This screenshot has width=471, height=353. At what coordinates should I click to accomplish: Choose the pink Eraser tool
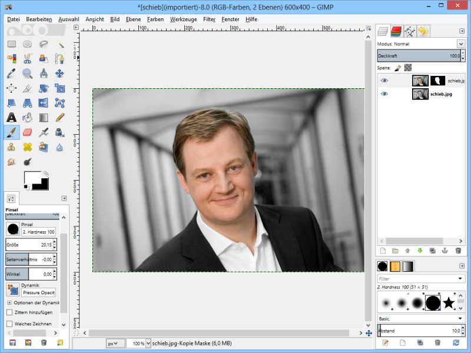point(27,132)
